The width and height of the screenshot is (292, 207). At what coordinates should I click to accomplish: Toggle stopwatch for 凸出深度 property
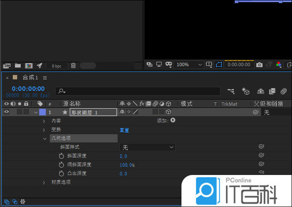click(x=61, y=173)
